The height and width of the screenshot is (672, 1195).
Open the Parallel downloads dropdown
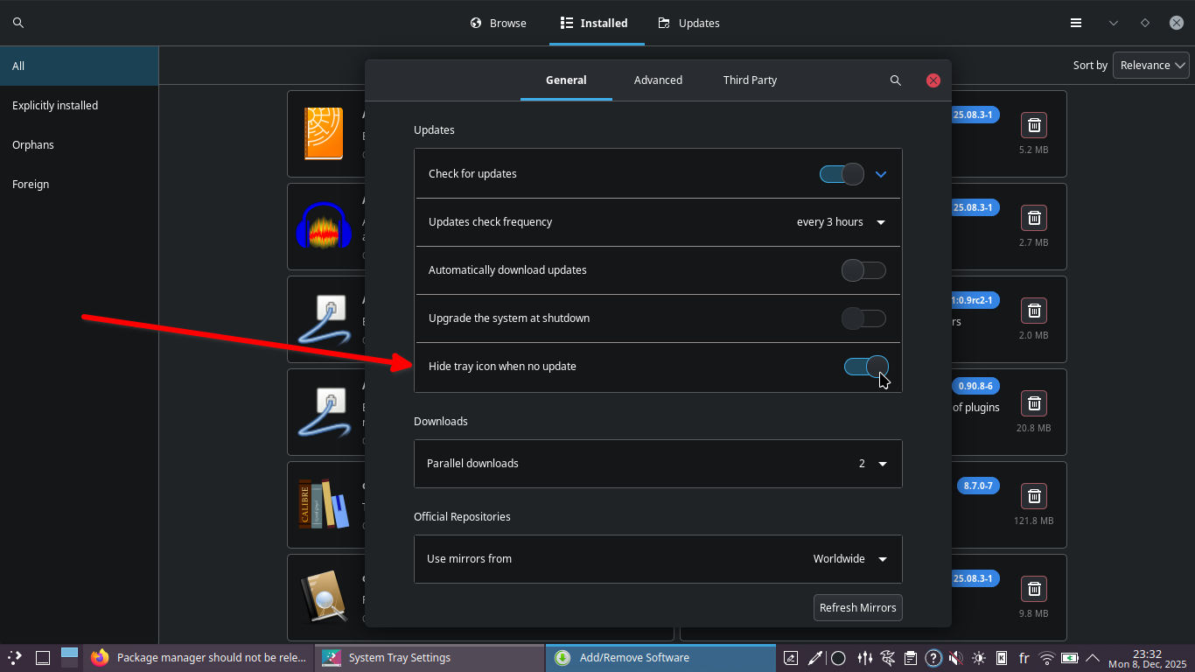coord(872,464)
